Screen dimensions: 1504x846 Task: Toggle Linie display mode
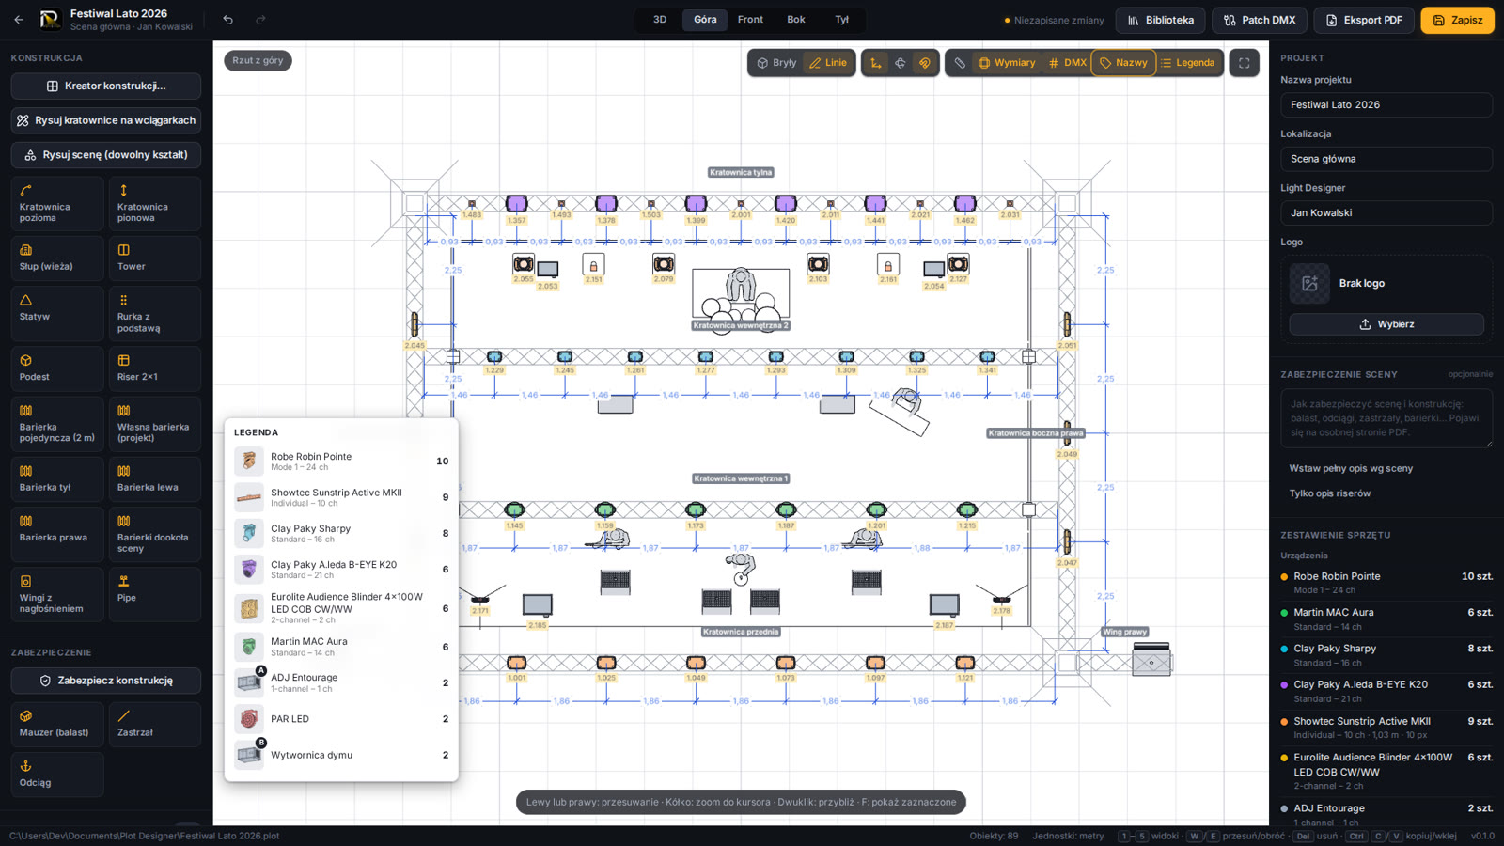[x=828, y=63]
